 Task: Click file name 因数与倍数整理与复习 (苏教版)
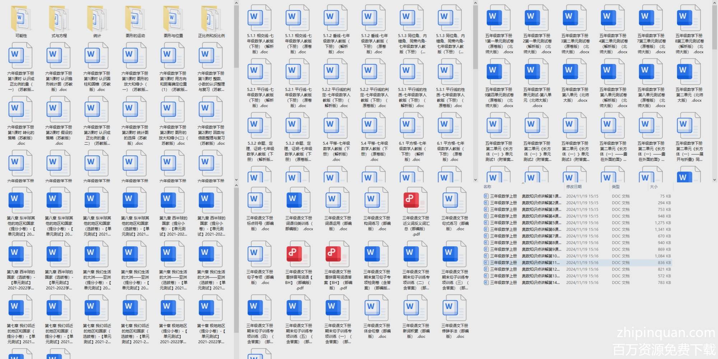pos(211,135)
